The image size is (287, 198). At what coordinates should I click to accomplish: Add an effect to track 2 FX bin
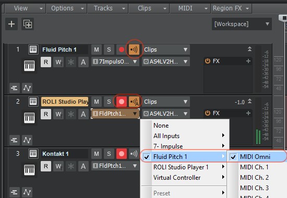coord(248,113)
